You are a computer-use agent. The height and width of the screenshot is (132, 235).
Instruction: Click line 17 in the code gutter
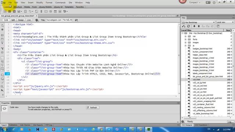pos(7,74)
